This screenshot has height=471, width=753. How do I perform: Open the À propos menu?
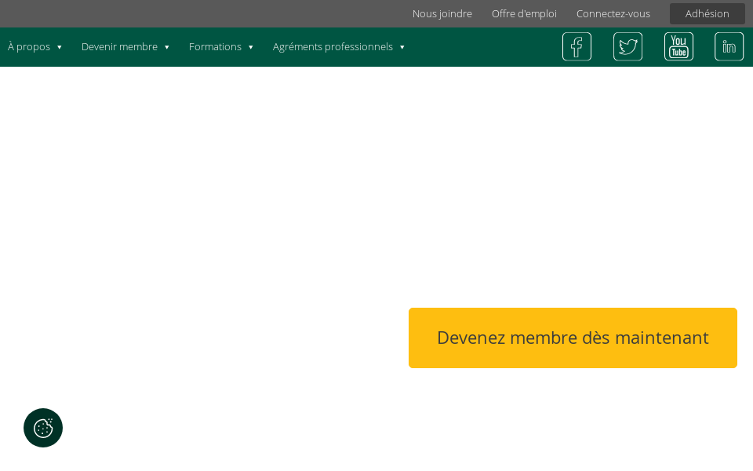point(29,47)
